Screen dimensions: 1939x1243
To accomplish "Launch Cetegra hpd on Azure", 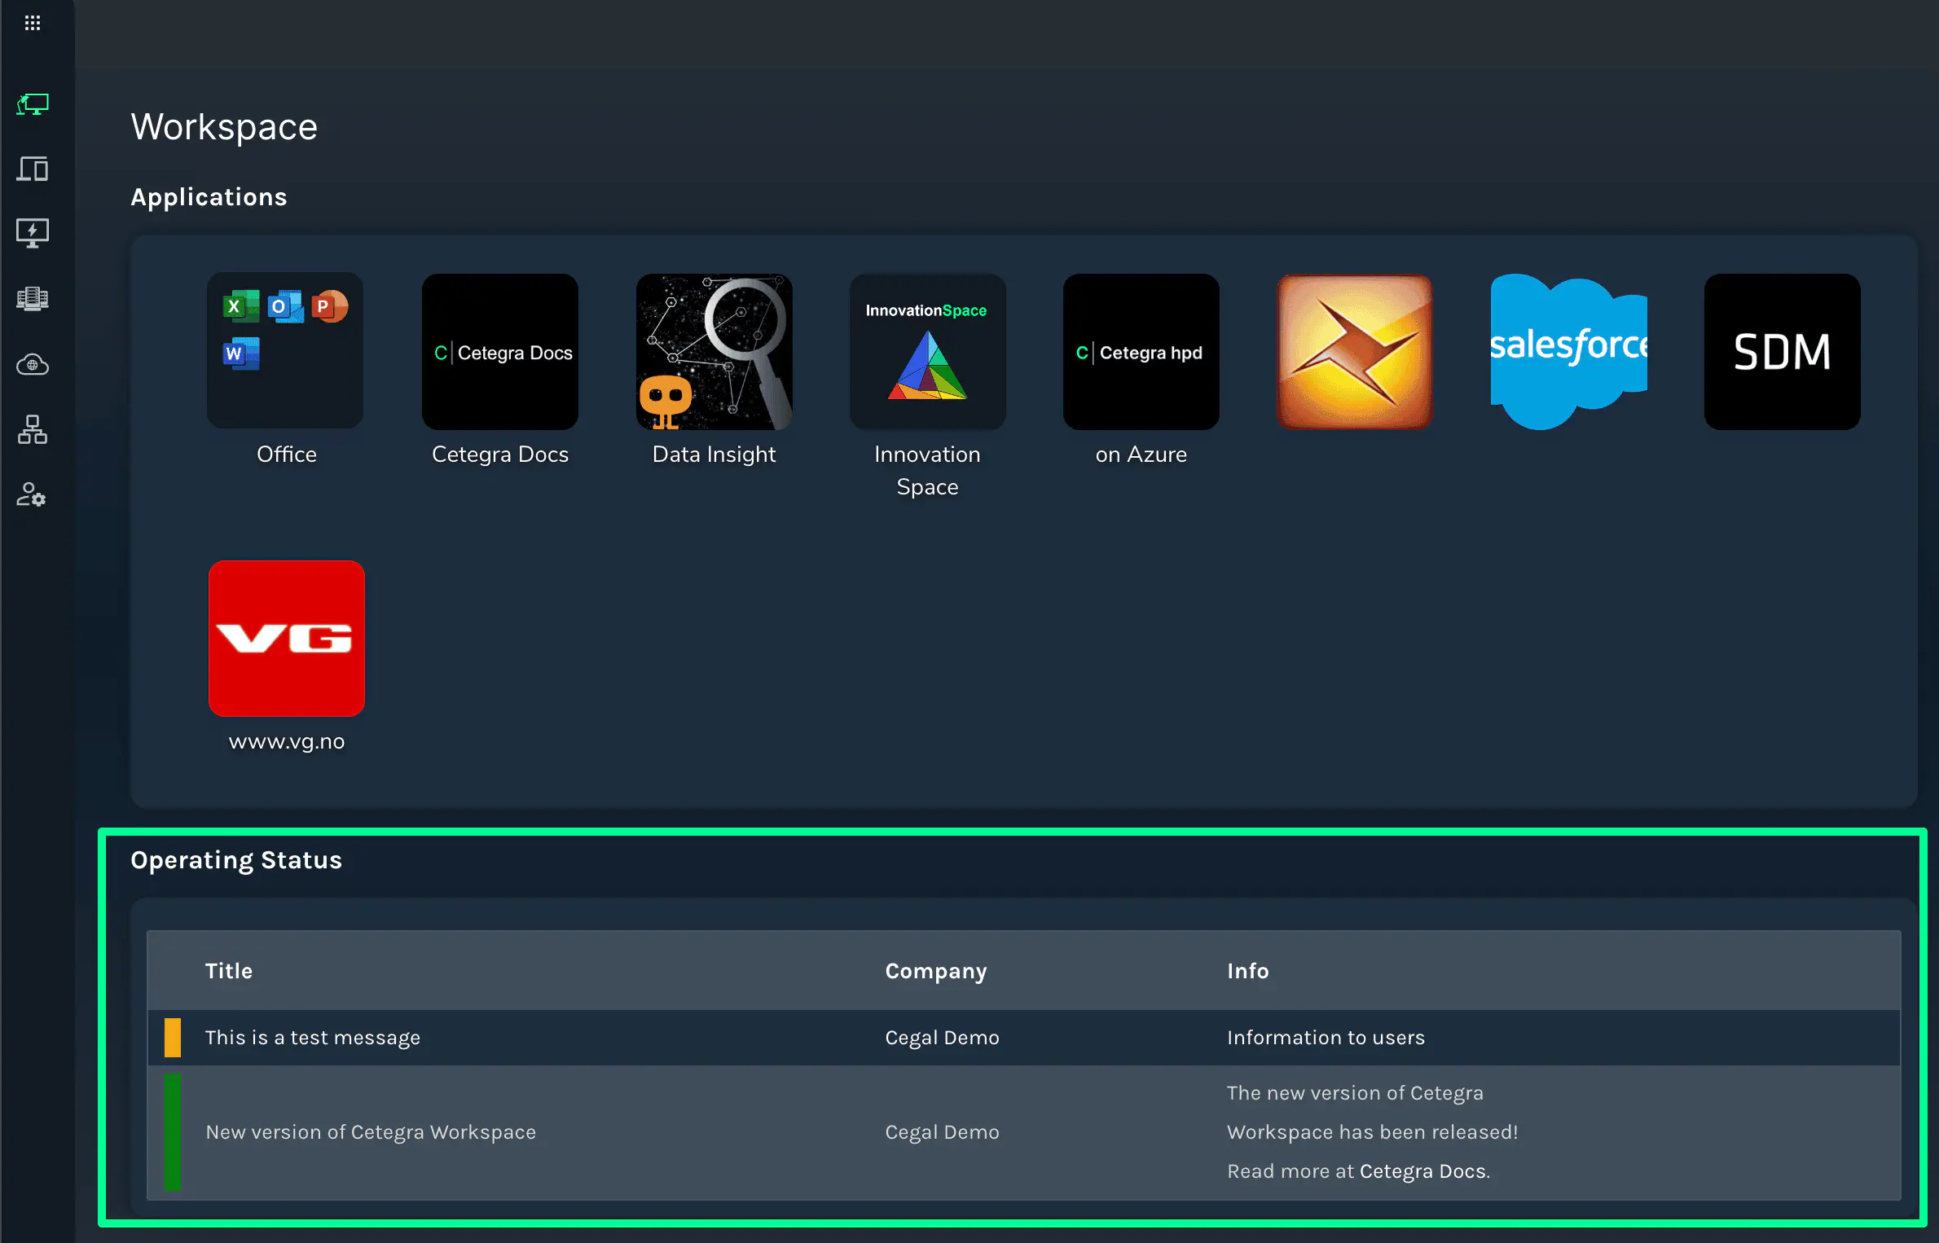I will point(1141,352).
